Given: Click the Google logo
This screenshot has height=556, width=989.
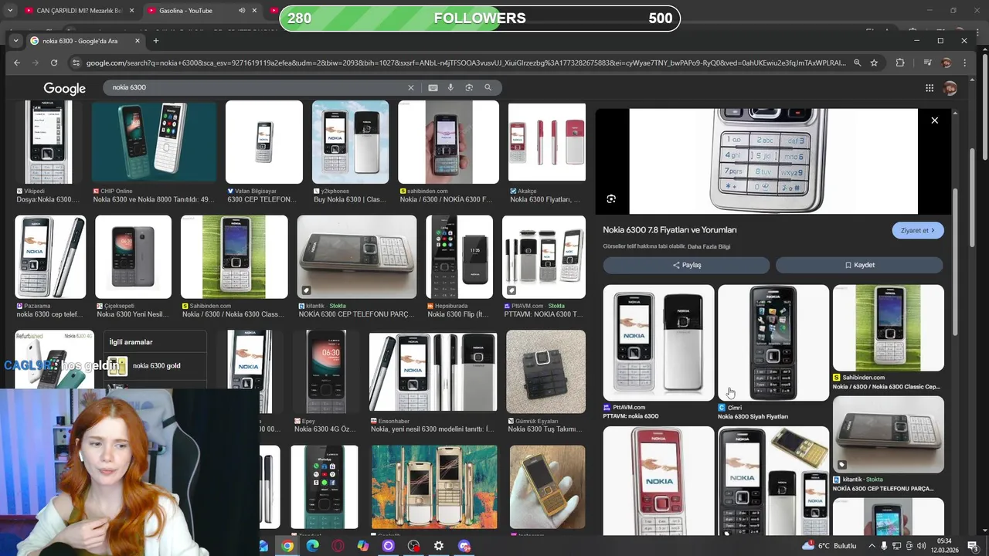Looking at the screenshot, I should [64, 89].
